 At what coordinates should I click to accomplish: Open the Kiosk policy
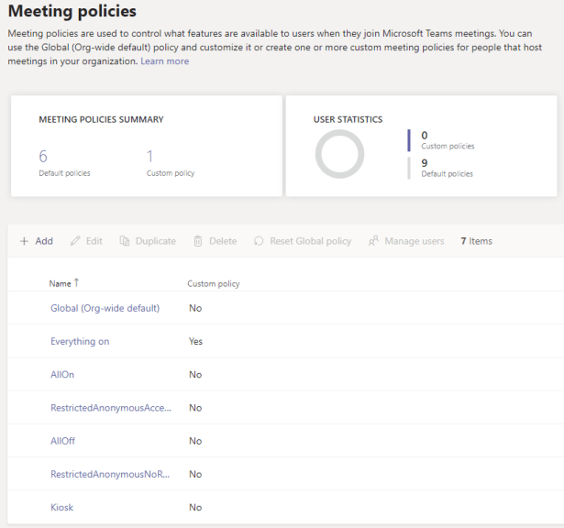coord(61,507)
